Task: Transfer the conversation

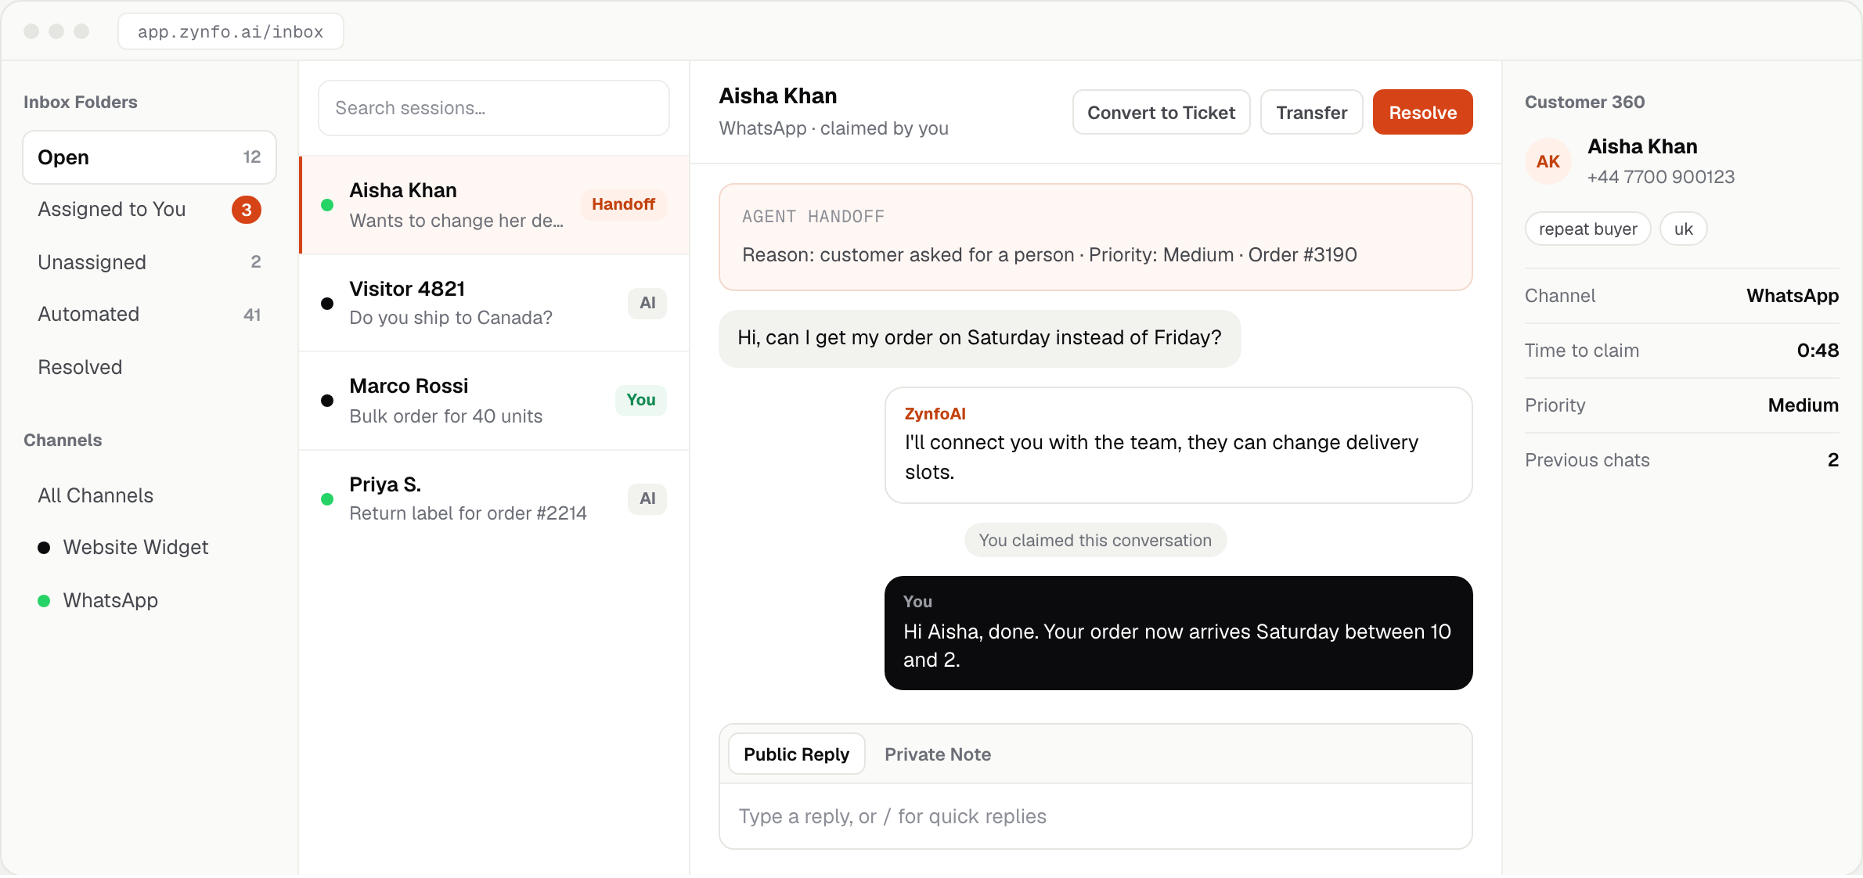Action: pos(1311,113)
